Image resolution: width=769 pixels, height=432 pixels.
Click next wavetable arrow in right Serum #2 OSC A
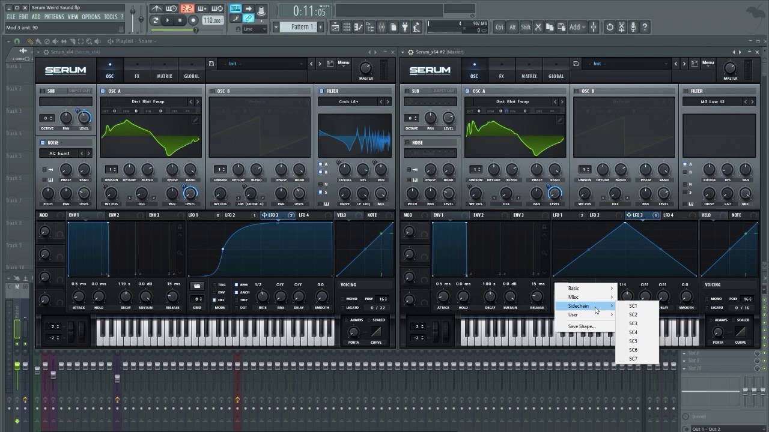[562, 101]
